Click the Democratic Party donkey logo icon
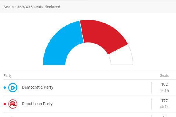The height and width of the screenshot is (117, 176). (x=13, y=87)
